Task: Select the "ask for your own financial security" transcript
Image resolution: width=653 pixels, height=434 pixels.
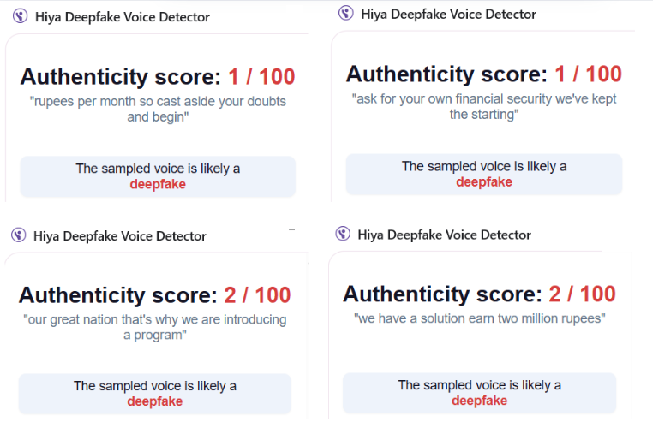Action: point(484,106)
